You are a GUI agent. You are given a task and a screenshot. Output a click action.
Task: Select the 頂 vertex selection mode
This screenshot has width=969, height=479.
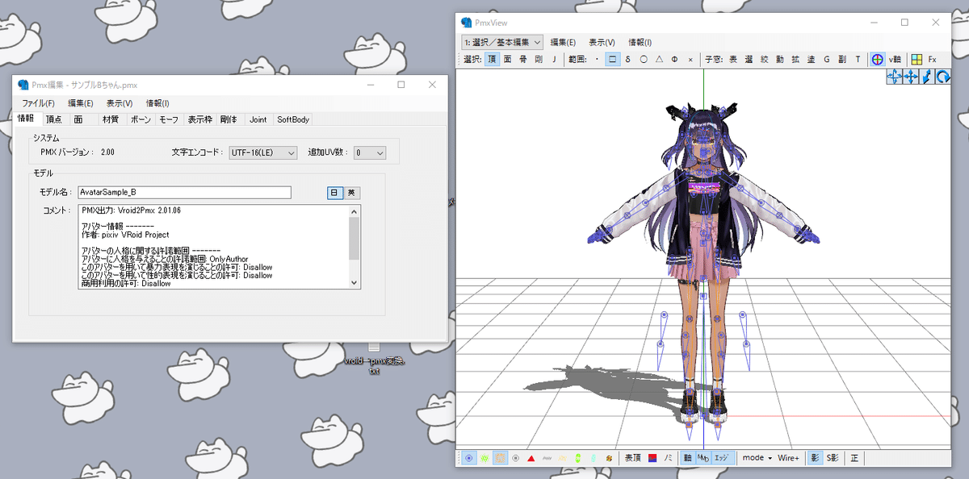(491, 59)
